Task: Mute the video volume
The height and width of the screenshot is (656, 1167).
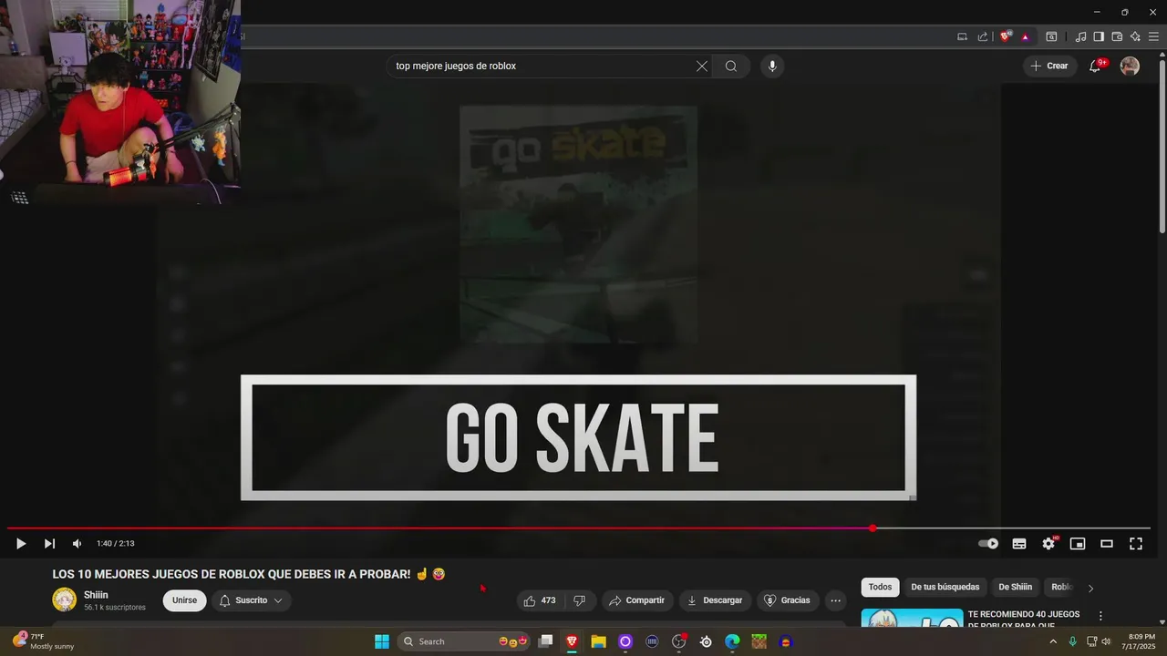Action: coord(77,544)
